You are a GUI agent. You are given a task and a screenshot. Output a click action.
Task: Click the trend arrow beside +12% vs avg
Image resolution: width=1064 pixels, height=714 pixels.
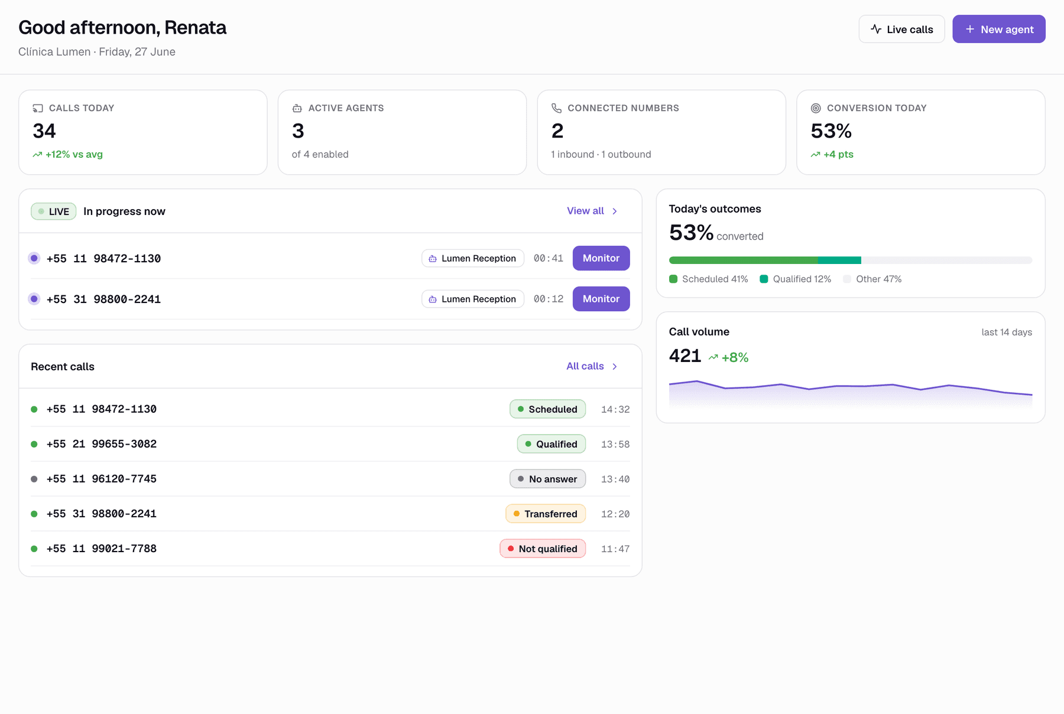tap(37, 155)
